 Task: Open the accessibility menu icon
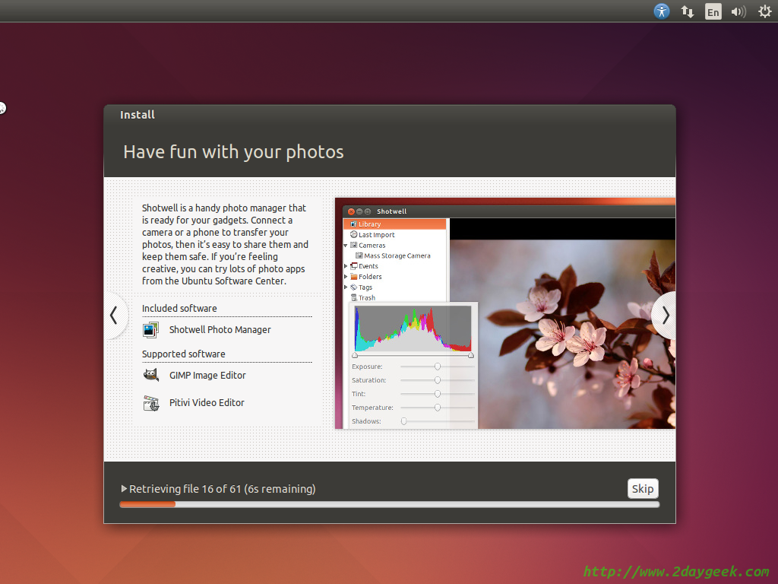coord(662,11)
